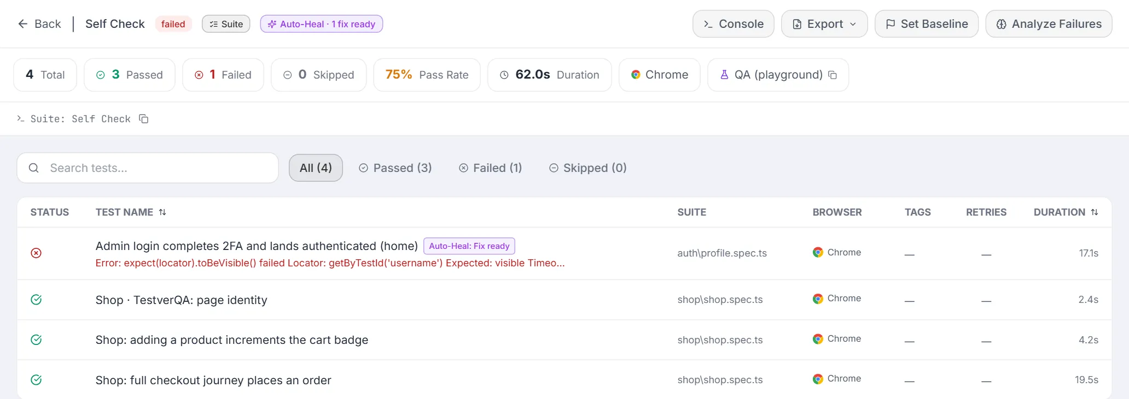1129x399 pixels.
Task: Open Shop · TestverQA: page identity test
Action: [x=181, y=300]
